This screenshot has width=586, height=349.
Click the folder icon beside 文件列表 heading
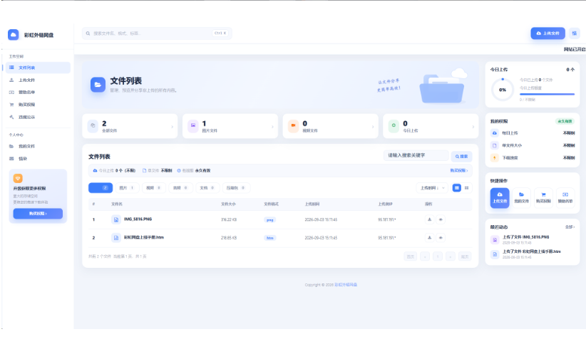coord(98,85)
